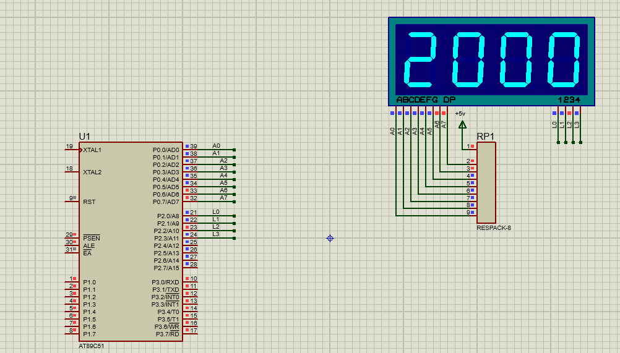Click pin number 18 beside XTAL2
Image resolution: width=620 pixels, height=353 pixels.
[x=69, y=168]
